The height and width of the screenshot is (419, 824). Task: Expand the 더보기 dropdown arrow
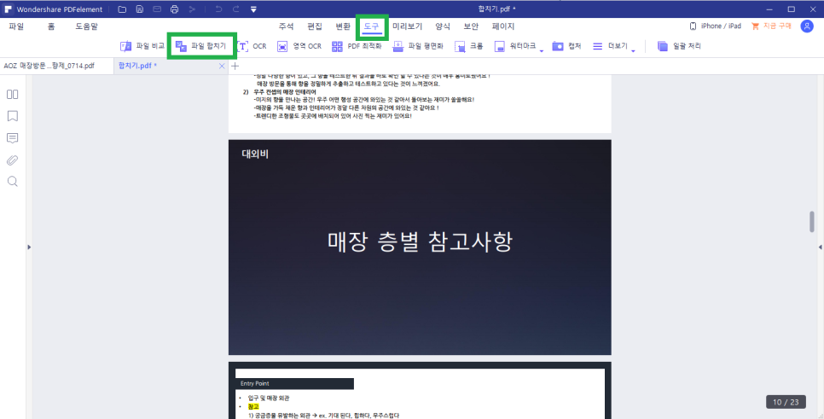(633, 50)
